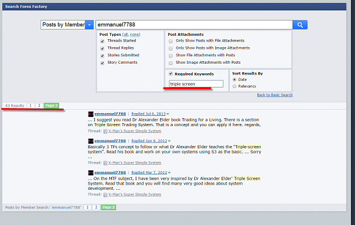Open the Back to Basic Search link
The width and height of the screenshot is (355, 225).
pyautogui.click(x=275, y=95)
